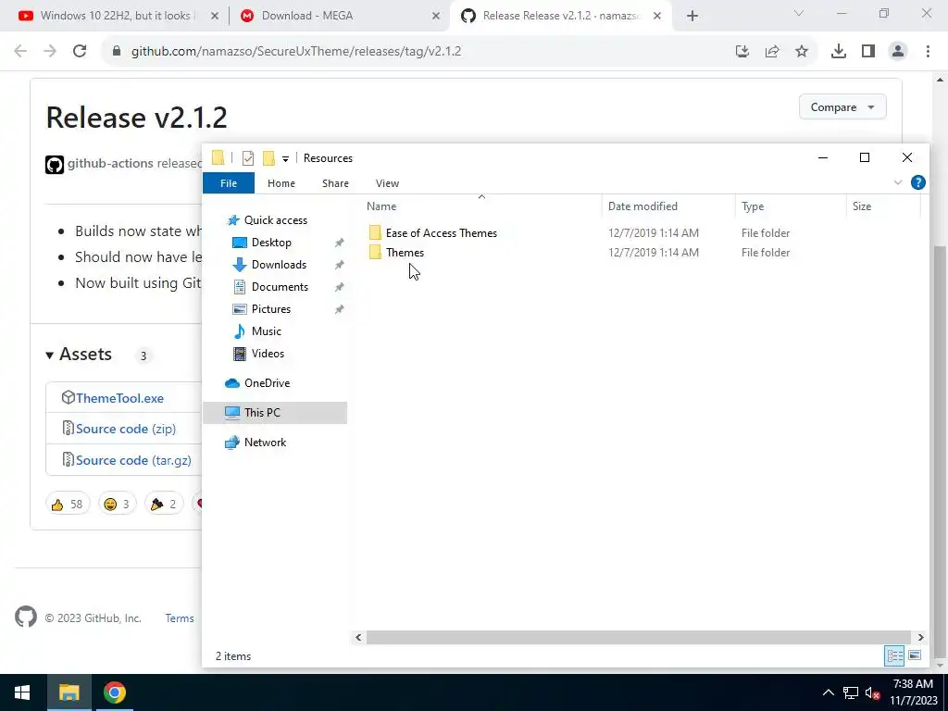
Task: Open OneDrive in navigation pane
Action: point(267,383)
